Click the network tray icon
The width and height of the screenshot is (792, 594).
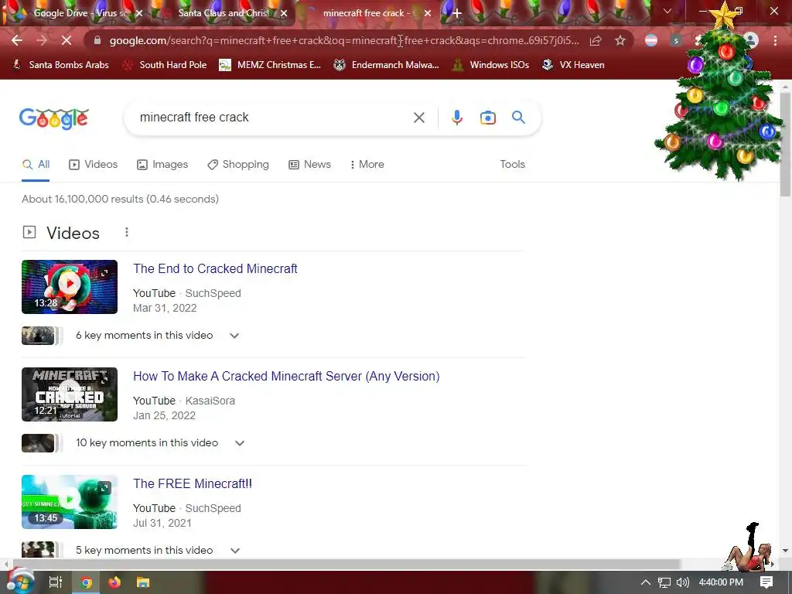(664, 582)
